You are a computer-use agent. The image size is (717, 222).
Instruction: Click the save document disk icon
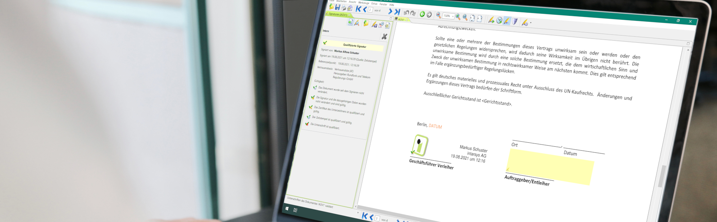coord(337,7)
